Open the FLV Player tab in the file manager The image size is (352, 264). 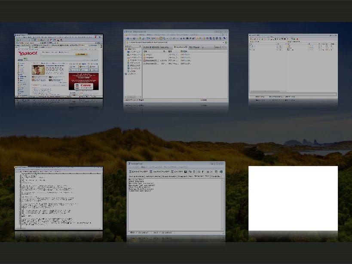(x=194, y=47)
